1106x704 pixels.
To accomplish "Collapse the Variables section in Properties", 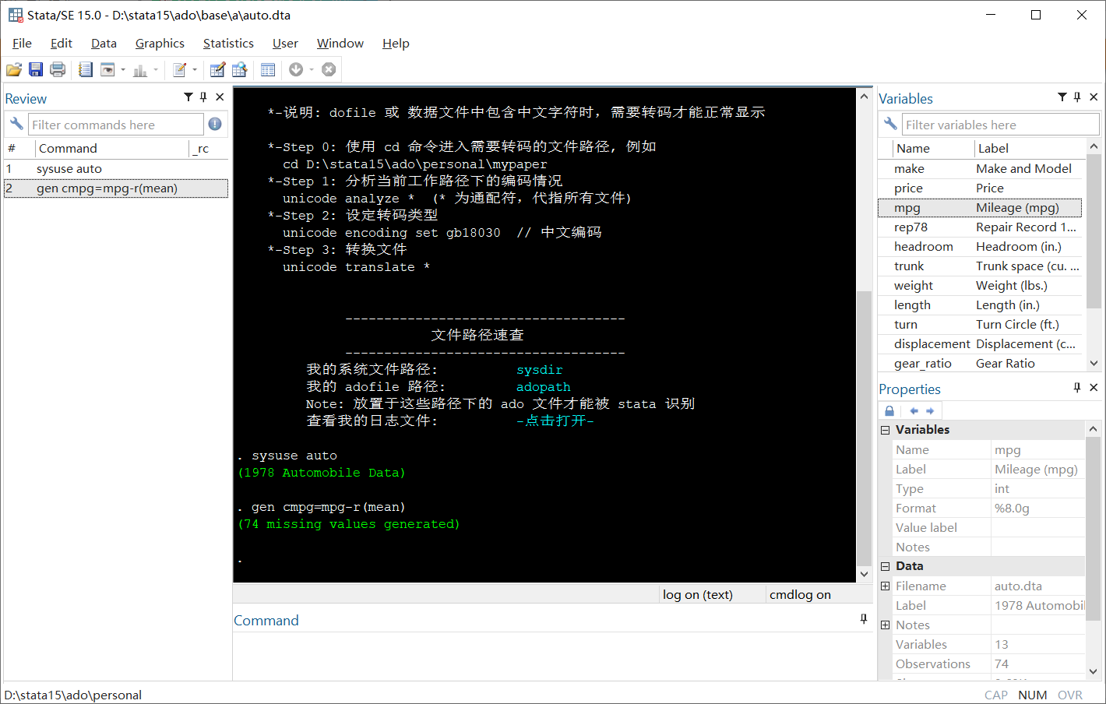I will pos(885,430).
